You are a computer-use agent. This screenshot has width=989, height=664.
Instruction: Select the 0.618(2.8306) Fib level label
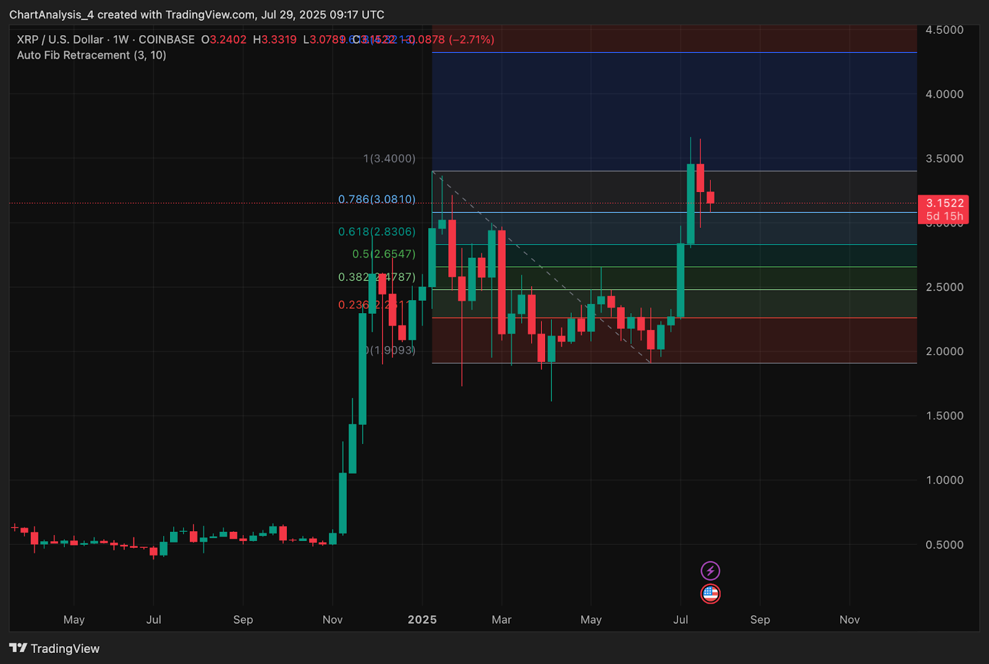376,232
